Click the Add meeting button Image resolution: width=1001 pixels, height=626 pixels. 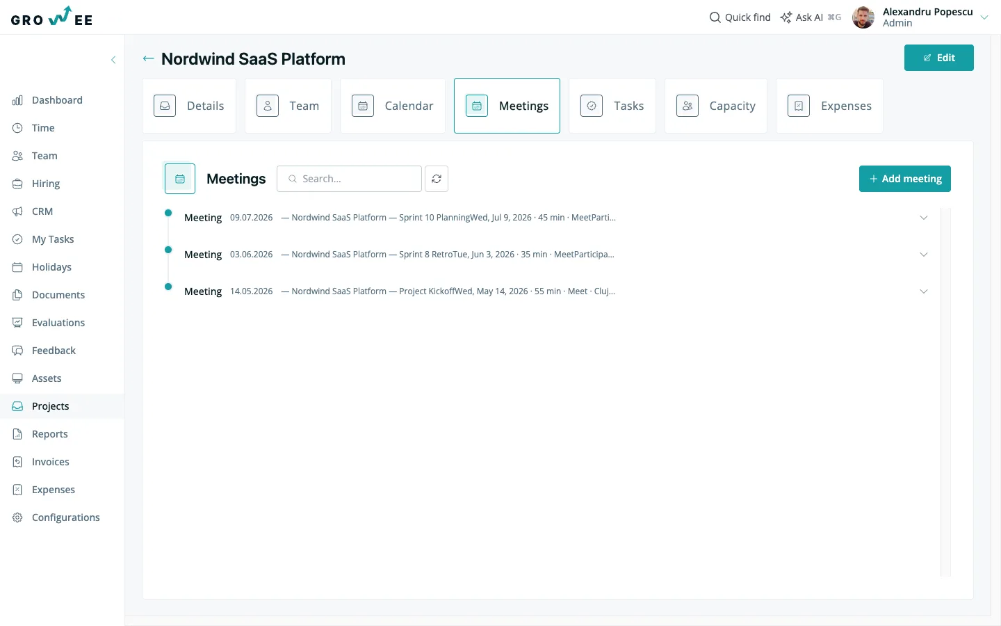pos(905,179)
